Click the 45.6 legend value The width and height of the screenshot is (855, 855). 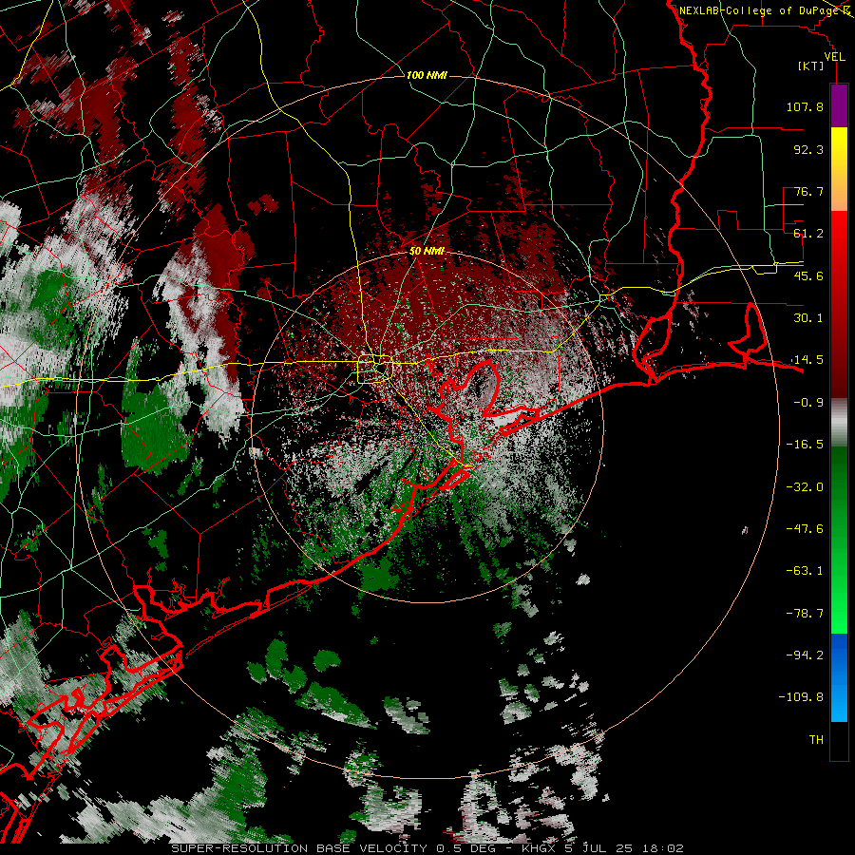point(808,275)
